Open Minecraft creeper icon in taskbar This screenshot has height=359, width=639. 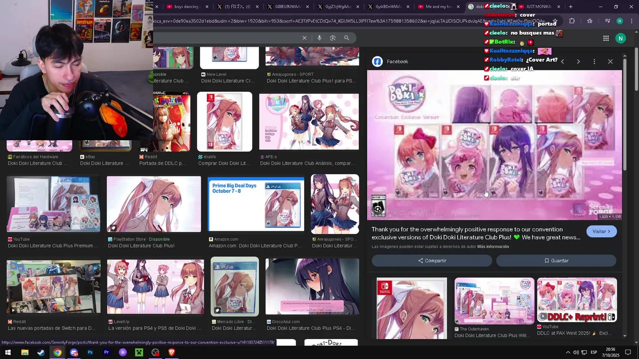pyautogui.click(x=139, y=353)
